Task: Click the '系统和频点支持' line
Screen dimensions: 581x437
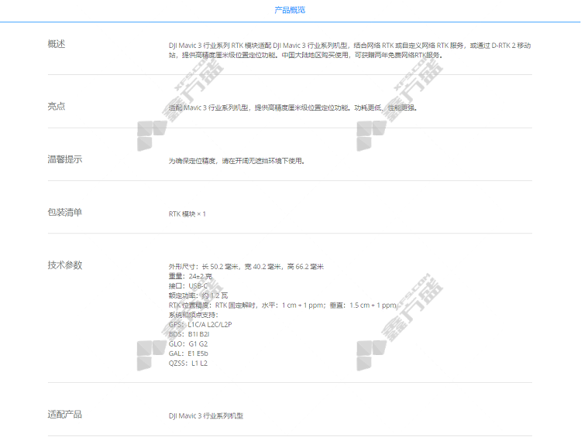Action: click(x=194, y=315)
